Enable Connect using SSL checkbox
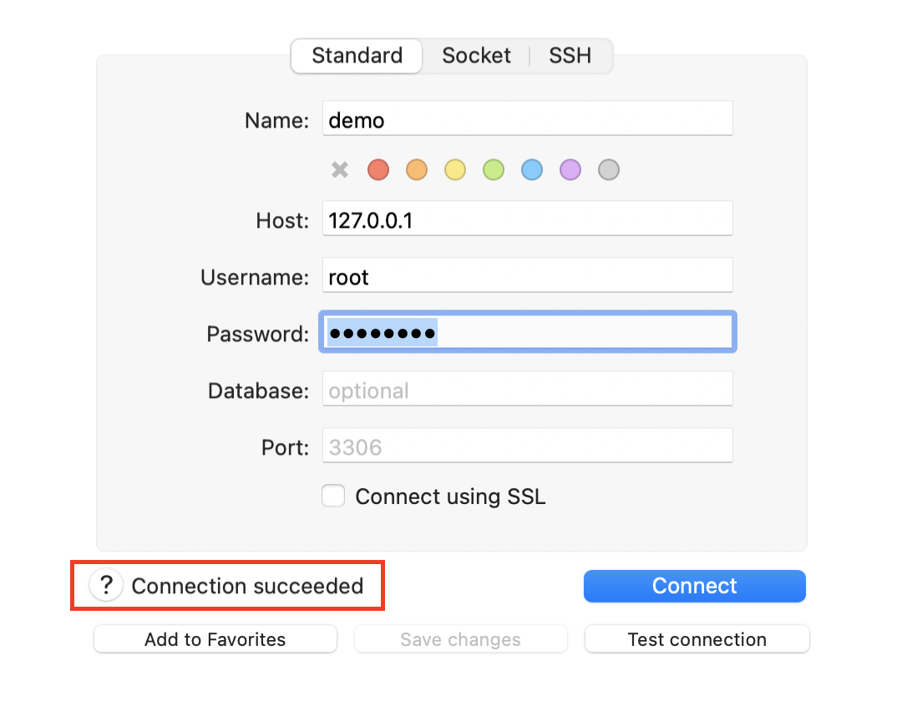This screenshot has width=902, height=706. 333,497
